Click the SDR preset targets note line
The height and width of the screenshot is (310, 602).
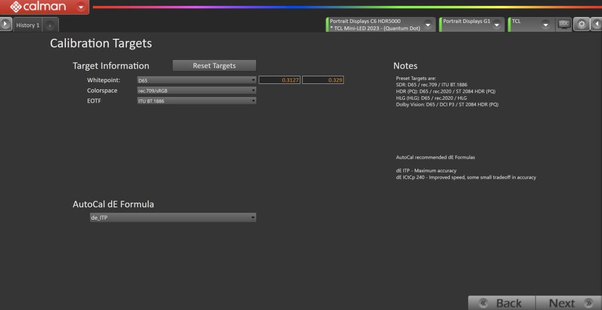pos(432,85)
